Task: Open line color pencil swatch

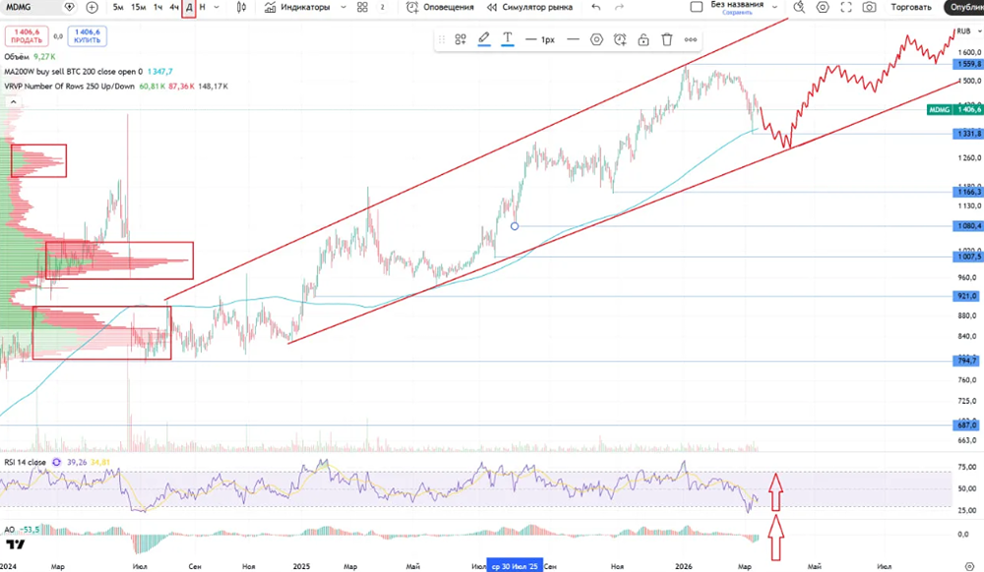Action: (x=484, y=39)
